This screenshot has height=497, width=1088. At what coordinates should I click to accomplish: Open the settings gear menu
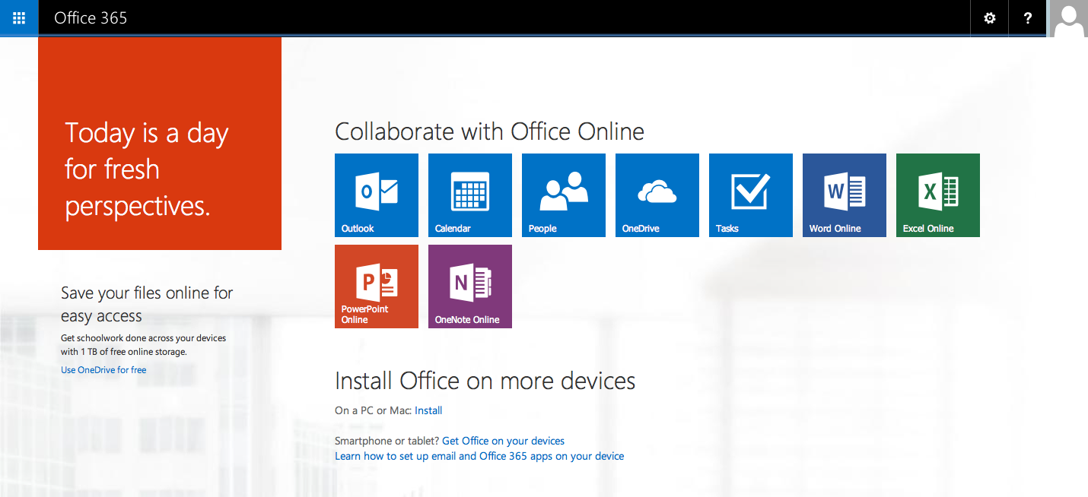(x=988, y=17)
